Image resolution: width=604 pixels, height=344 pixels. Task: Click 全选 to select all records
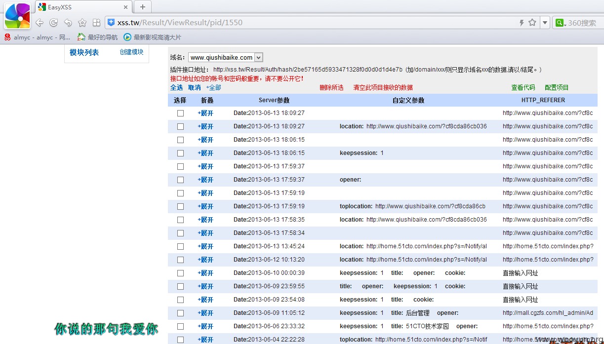pyautogui.click(x=176, y=87)
